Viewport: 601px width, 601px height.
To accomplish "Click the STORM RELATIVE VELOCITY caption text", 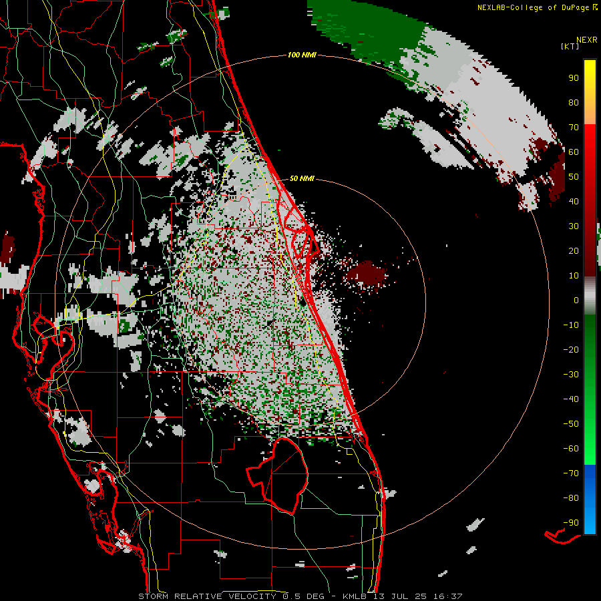I will [207, 596].
